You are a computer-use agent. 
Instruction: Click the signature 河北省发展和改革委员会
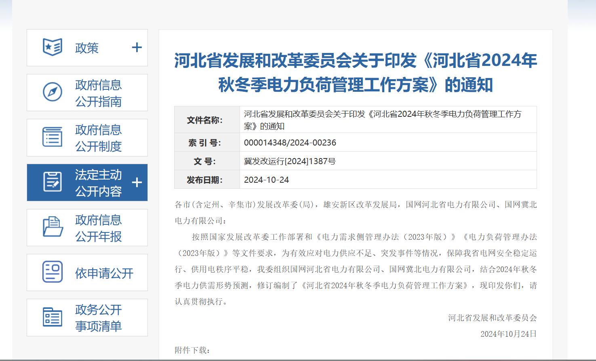[493, 318]
